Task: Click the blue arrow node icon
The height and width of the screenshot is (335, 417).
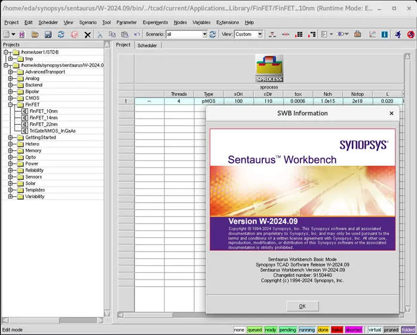Action: [x=341, y=34]
